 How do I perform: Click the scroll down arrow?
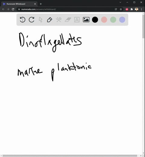click(143, 153)
